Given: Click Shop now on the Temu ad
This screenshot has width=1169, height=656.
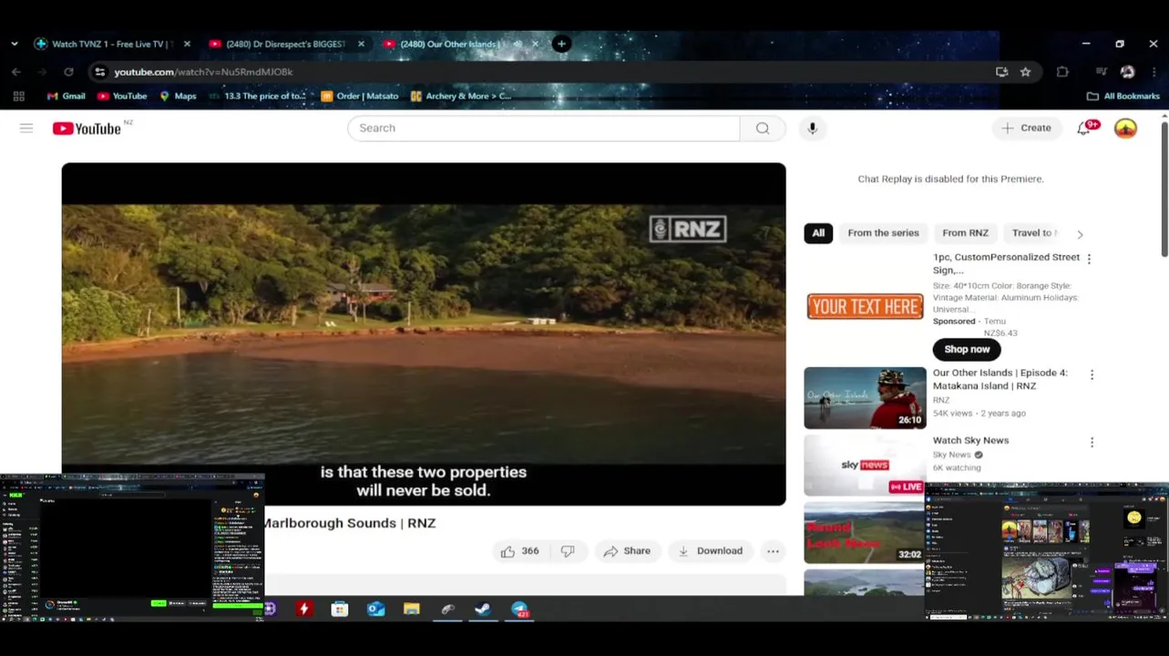Looking at the screenshot, I should coord(967,350).
